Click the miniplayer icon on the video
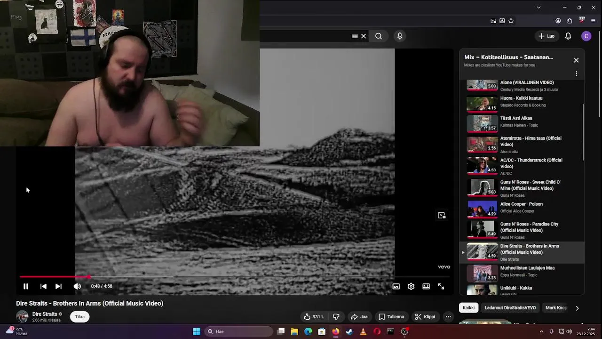The image size is (602, 339). click(442, 215)
